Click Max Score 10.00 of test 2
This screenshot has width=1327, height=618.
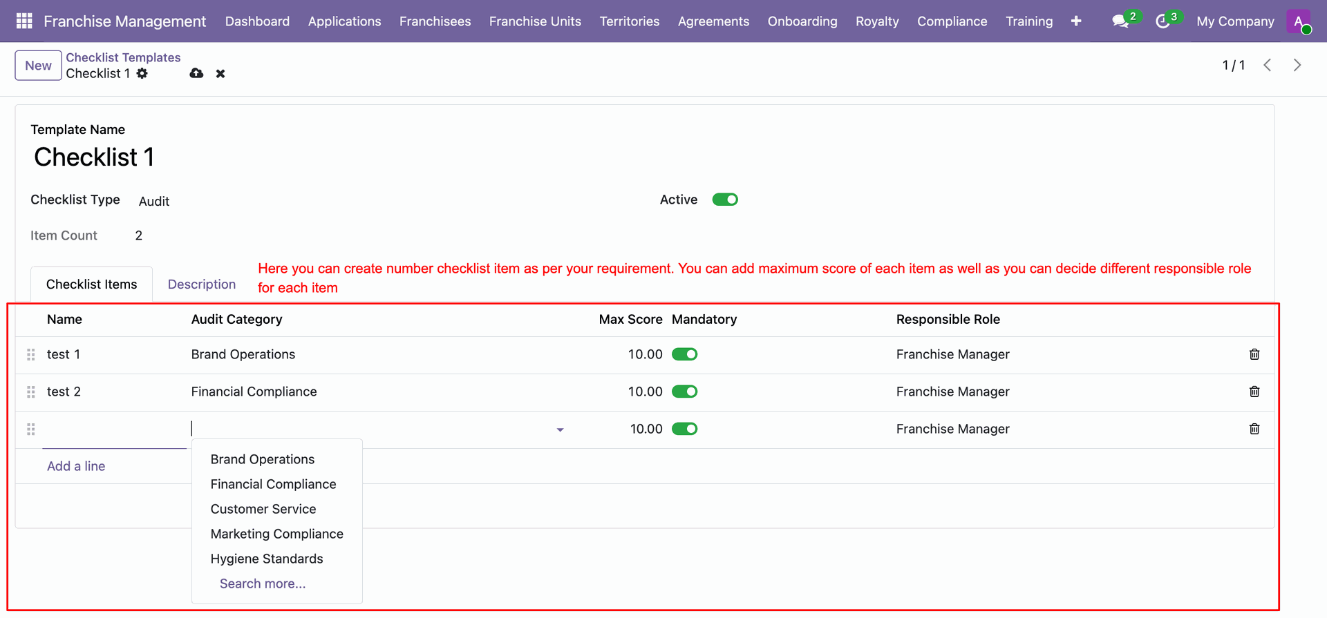pos(645,392)
